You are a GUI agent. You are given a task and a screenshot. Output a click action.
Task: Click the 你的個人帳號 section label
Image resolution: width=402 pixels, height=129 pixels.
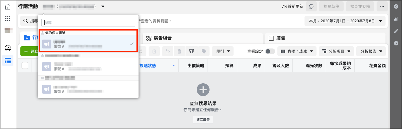click(x=55, y=33)
